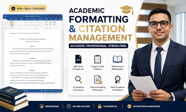Click the 'APA, MLA, Chicago, etc.' label
The height and width of the screenshot is (112, 186).
pos(78,68)
